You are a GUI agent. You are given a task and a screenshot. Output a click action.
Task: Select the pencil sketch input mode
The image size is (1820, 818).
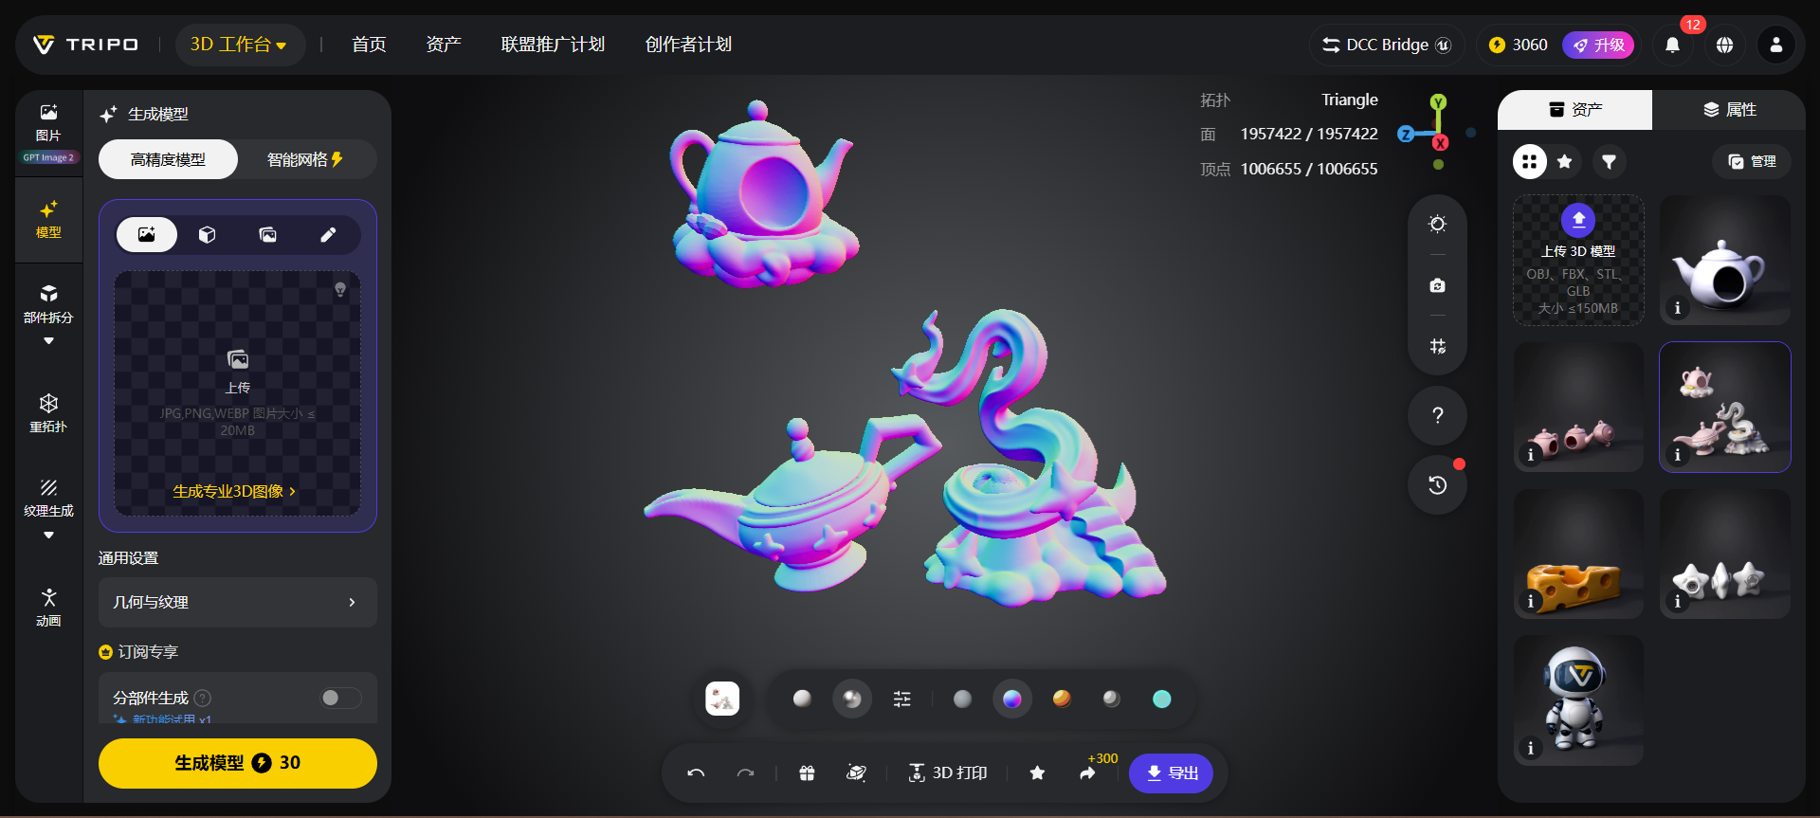coord(328,235)
